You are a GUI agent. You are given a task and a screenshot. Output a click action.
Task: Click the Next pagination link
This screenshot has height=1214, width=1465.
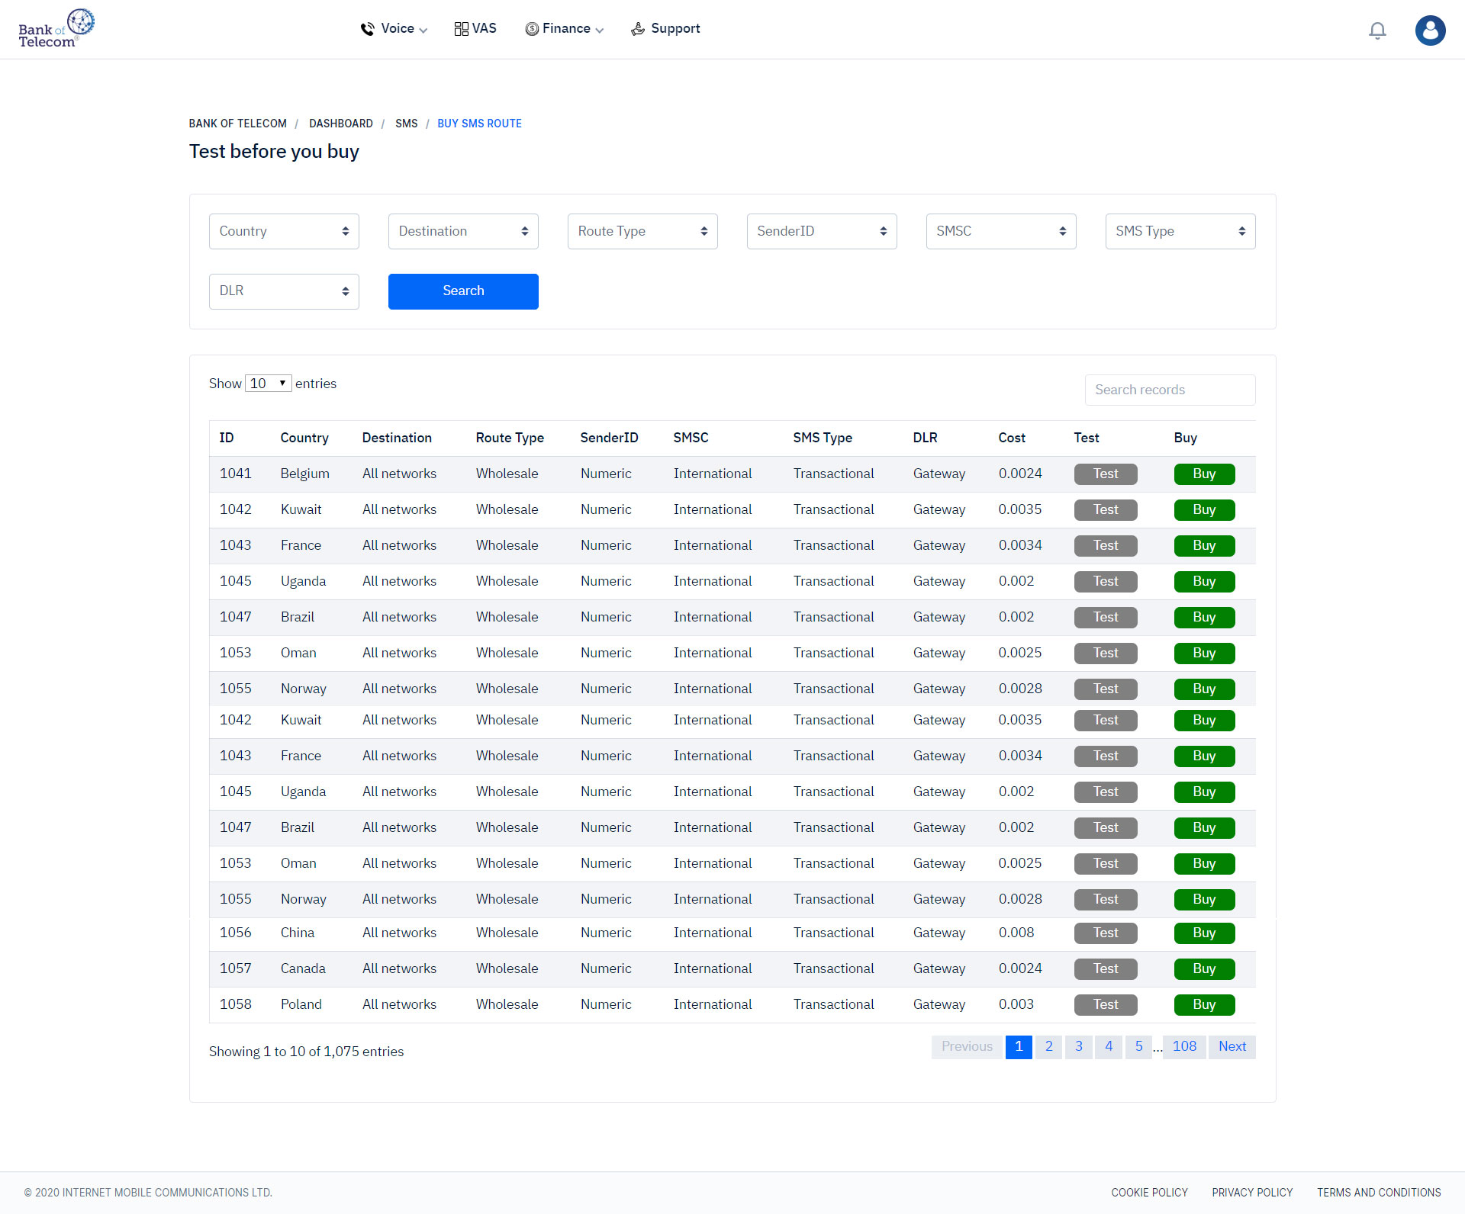click(x=1232, y=1046)
